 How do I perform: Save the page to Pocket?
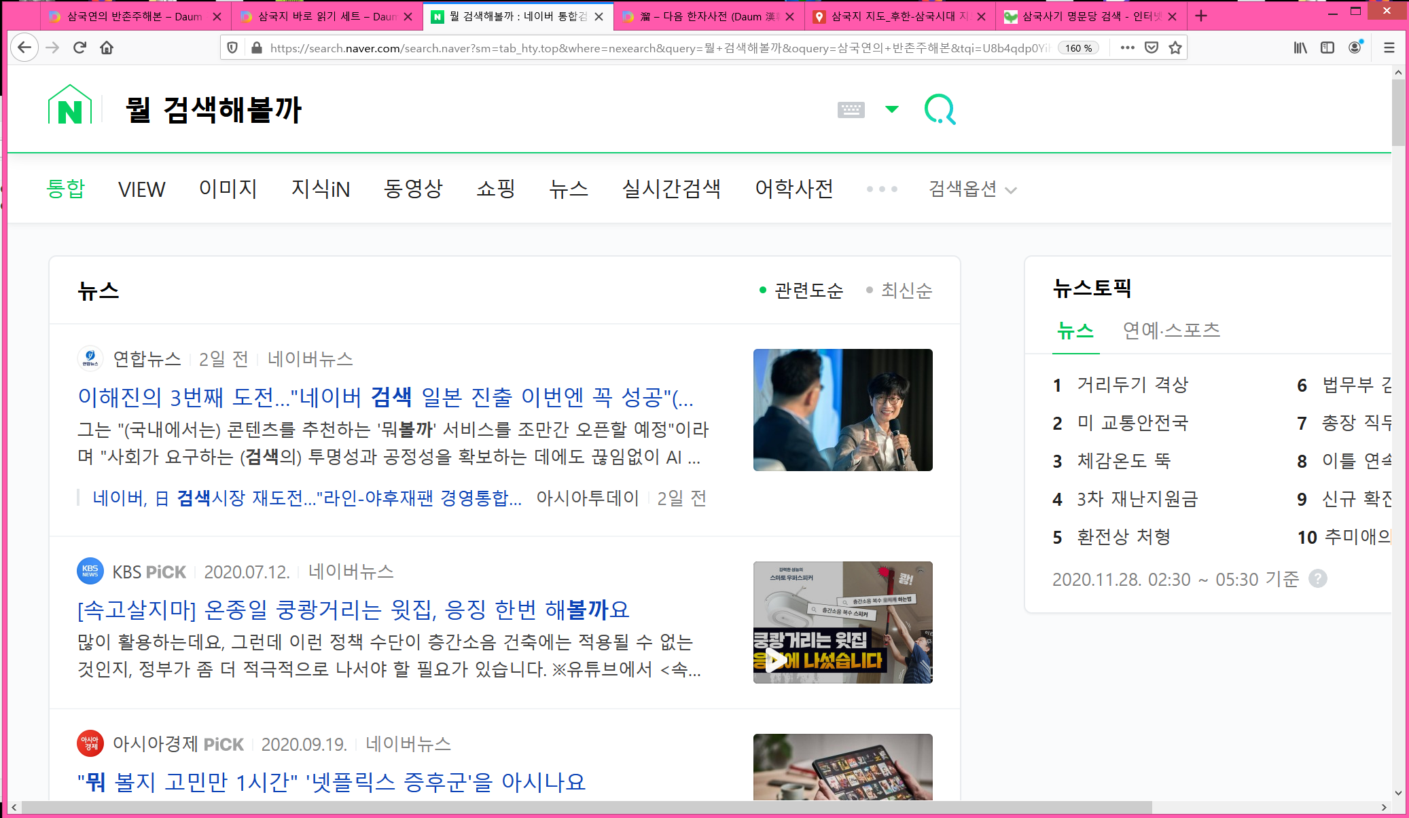click(x=1152, y=48)
